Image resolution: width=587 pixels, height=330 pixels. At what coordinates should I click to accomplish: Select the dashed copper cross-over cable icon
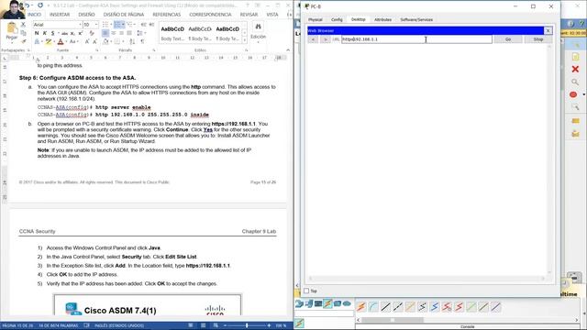(x=397, y=307)
